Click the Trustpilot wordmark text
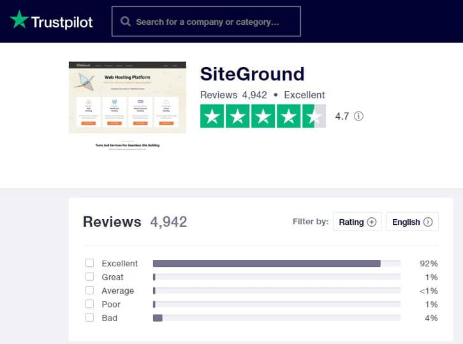463x344 pixels. (x=62, y=22)
